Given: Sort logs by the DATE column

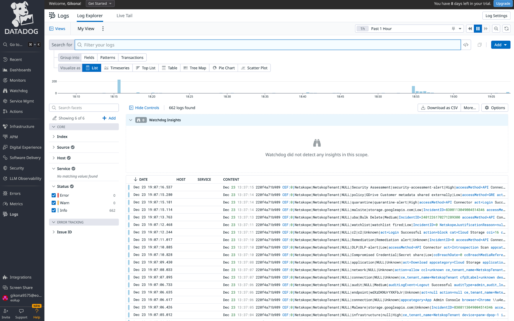Looking at the screenshot, I should click(x=141, y=179).
